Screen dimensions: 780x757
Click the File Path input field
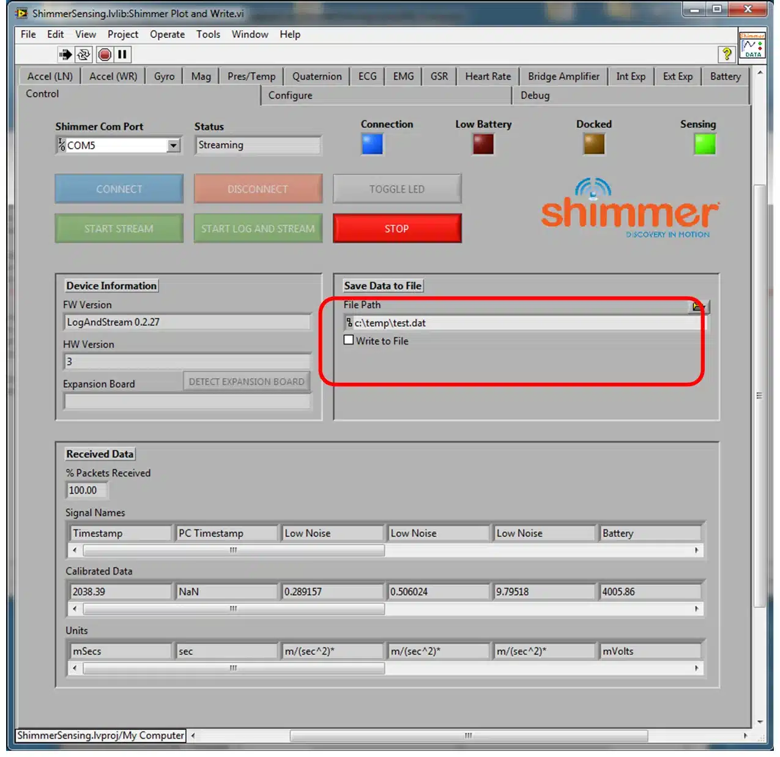(525, 323)
